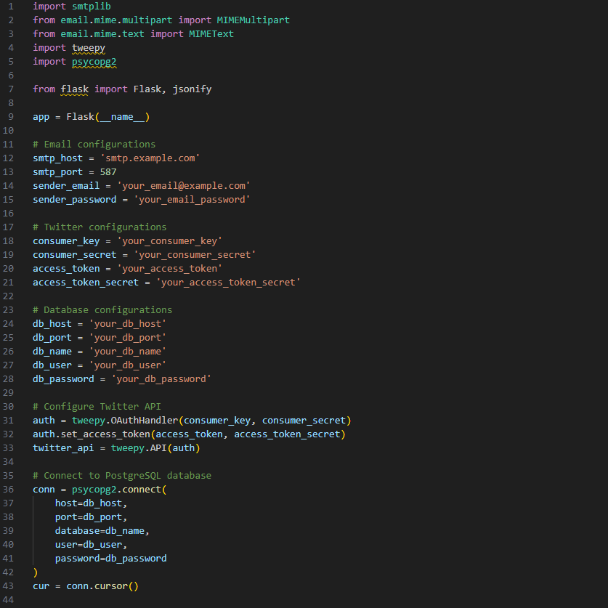This screenshot has height=608, width=608.
Task: Click the 'your_email@example.com' string
Action: point(183,185)
